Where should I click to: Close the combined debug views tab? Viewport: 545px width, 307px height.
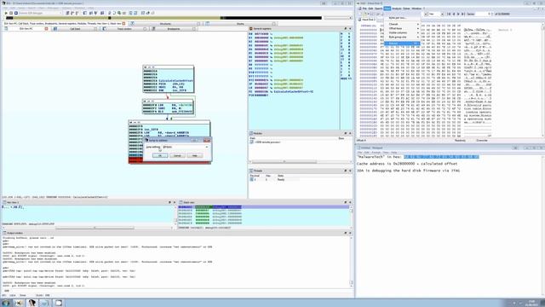(123, 24)
